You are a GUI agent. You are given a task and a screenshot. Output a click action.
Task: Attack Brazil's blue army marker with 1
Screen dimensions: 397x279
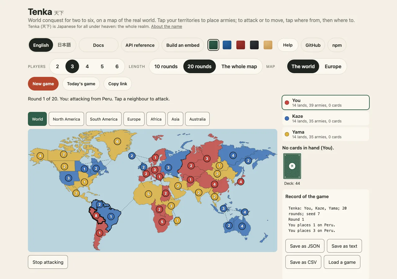[111, 216]
